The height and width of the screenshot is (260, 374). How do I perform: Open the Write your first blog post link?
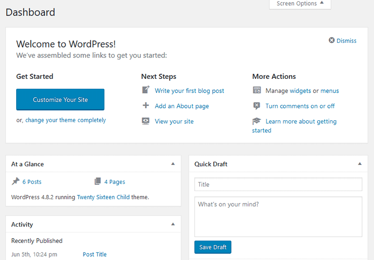pos(189,91)
